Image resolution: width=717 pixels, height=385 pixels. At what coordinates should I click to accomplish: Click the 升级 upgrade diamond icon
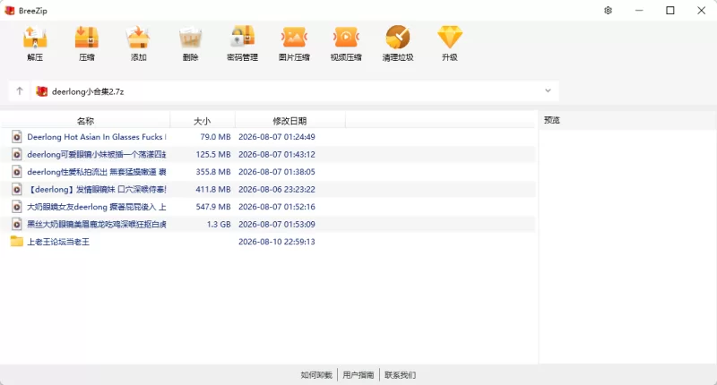[450, 37]
